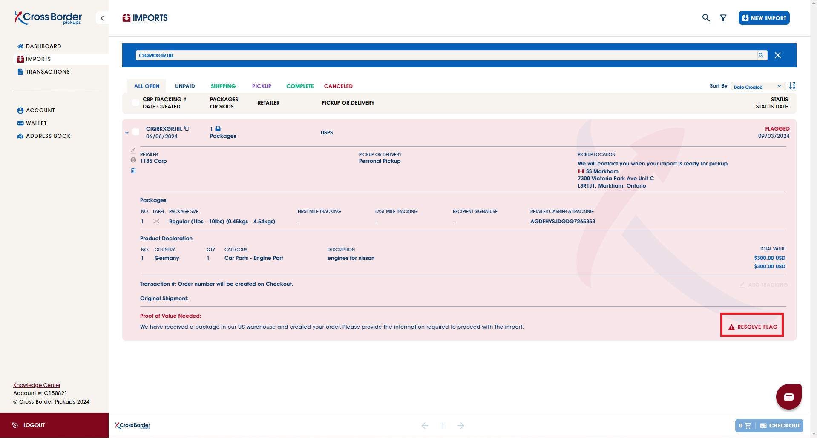This screenshot has height=438, width=817.
Task: Click the Cross Border logo in the footer
Action: point(133,425)
